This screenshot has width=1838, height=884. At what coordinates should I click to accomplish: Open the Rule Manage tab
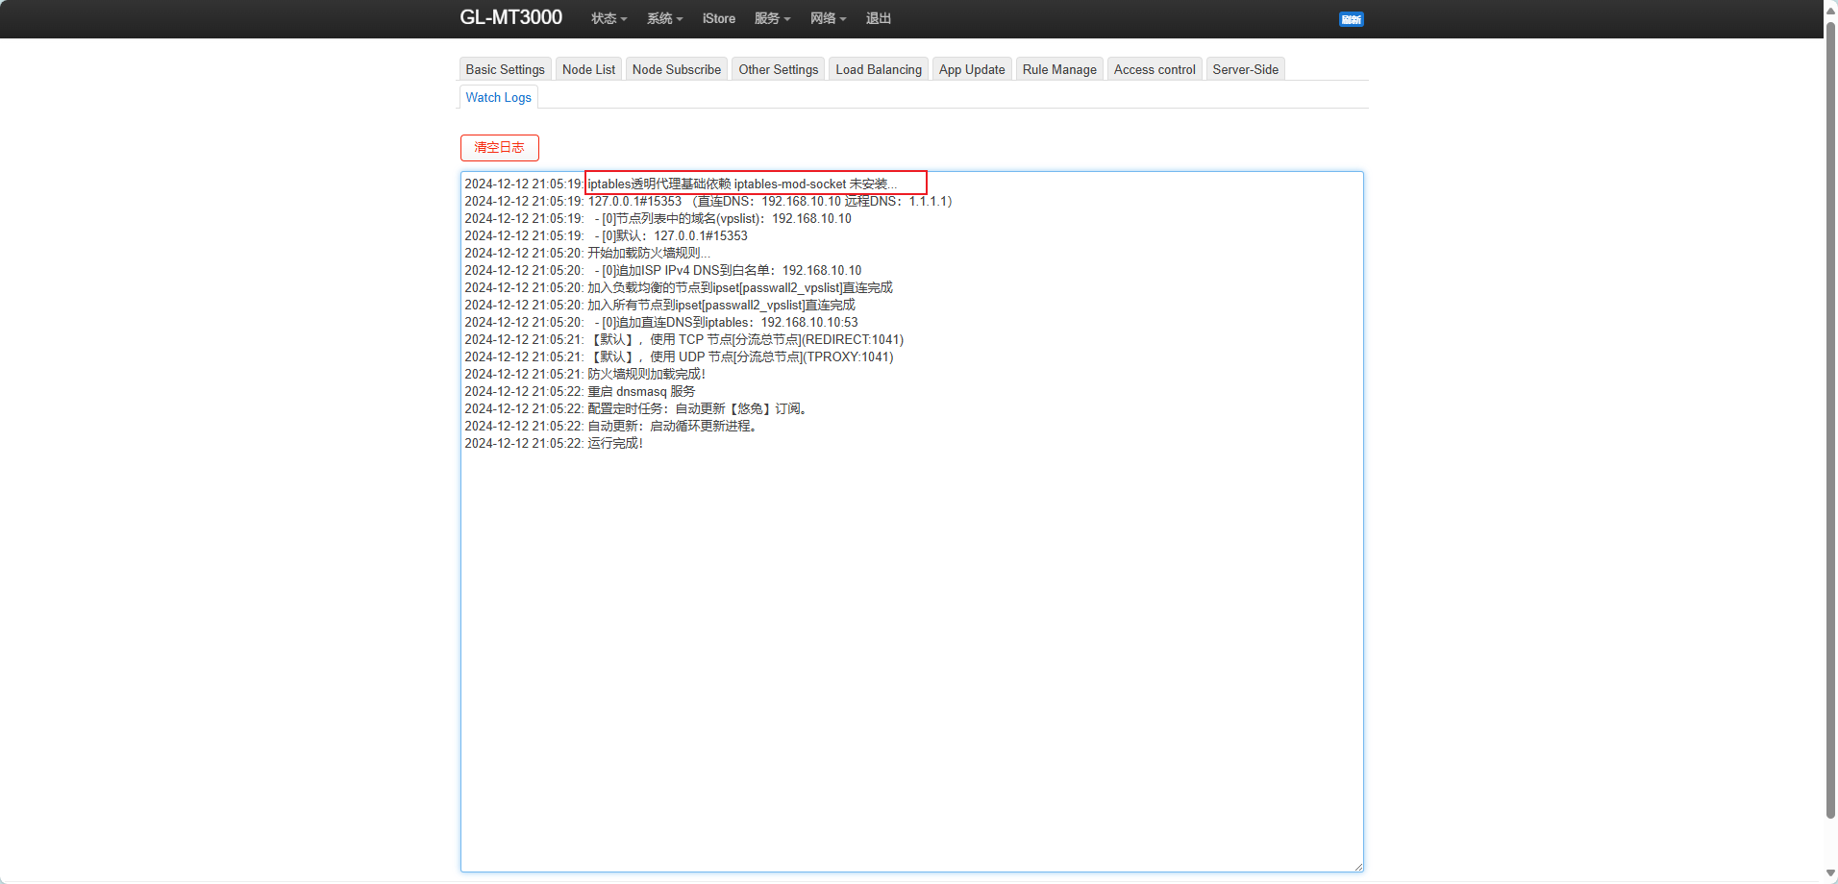[1058, 69]
